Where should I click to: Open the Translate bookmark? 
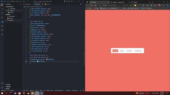pyautogui.click(x=103, y=8)
